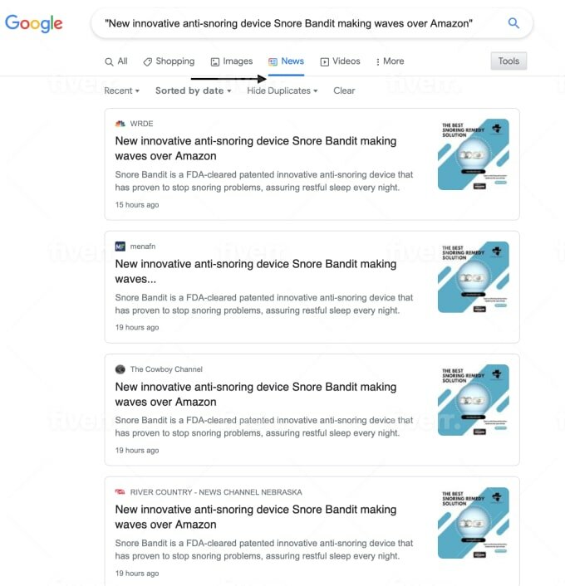Viewport: 565px width, 586px height.
Task: Switch to the Videos tab
Action: [x=340, y=61]
